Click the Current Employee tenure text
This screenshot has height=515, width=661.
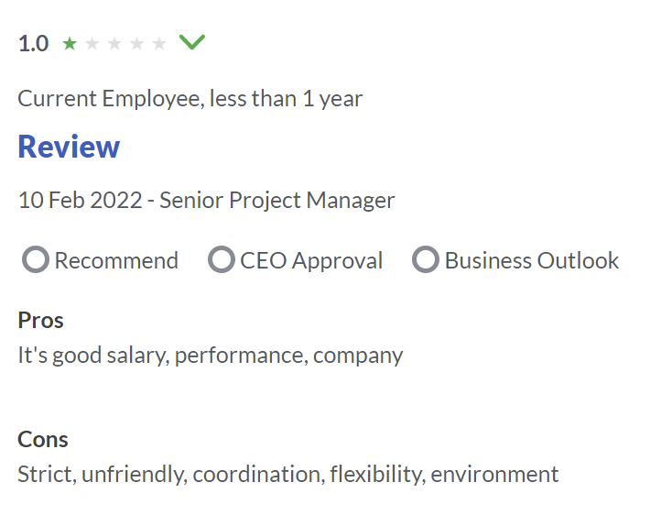coord(190,98)
